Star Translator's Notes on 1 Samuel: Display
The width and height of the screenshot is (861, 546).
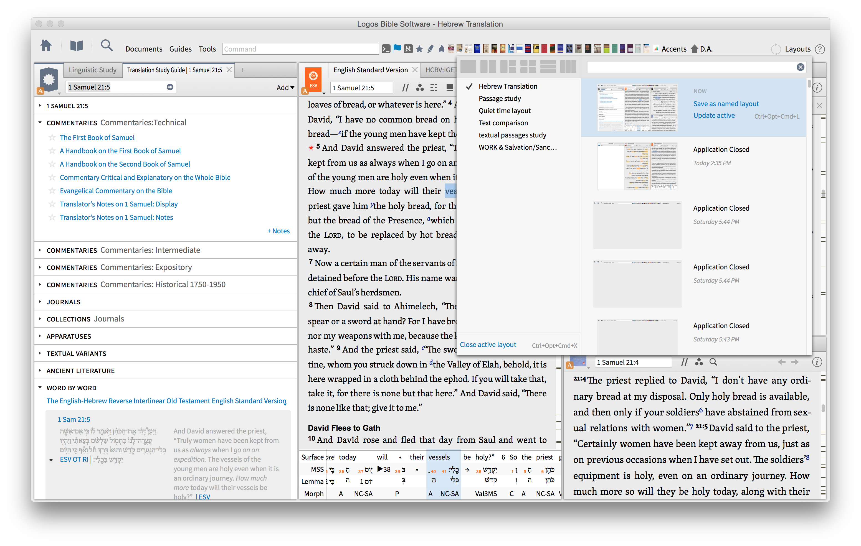point(52,204)
